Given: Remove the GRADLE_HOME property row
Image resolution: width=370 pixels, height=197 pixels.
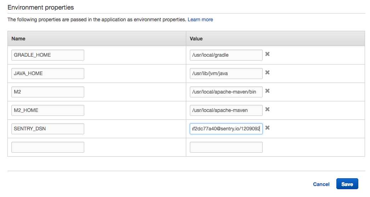Looking at the screenshot, I should tap(268, 54).
